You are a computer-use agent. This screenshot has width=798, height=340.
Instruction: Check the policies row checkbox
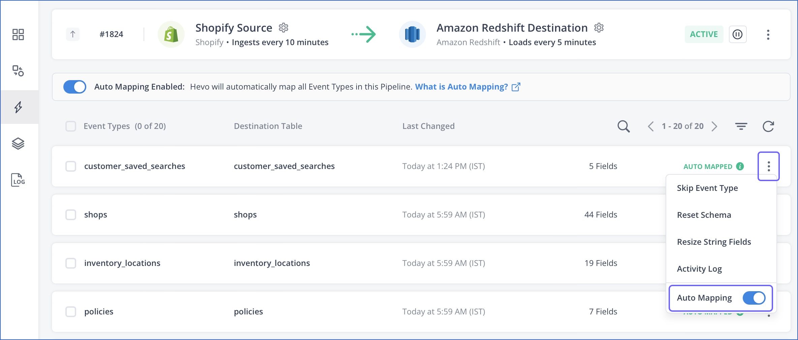click(71, 312)
